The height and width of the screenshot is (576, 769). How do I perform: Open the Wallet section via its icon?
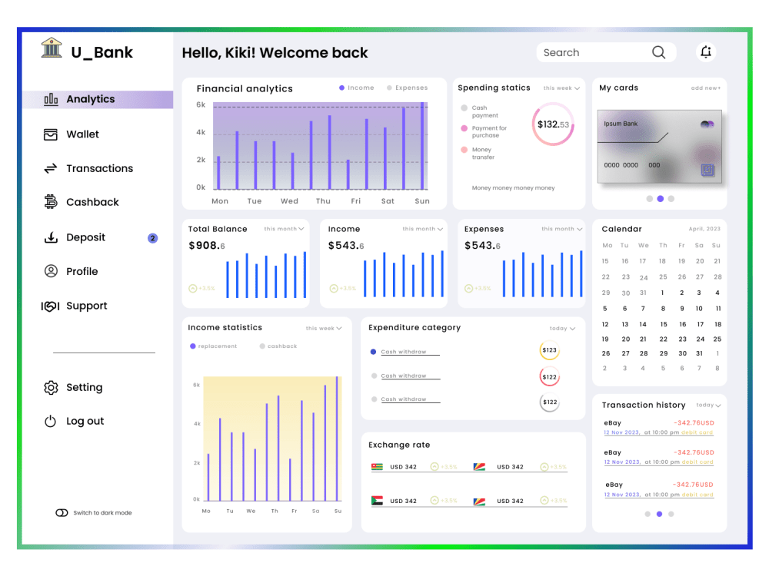[x=51, y=134]
